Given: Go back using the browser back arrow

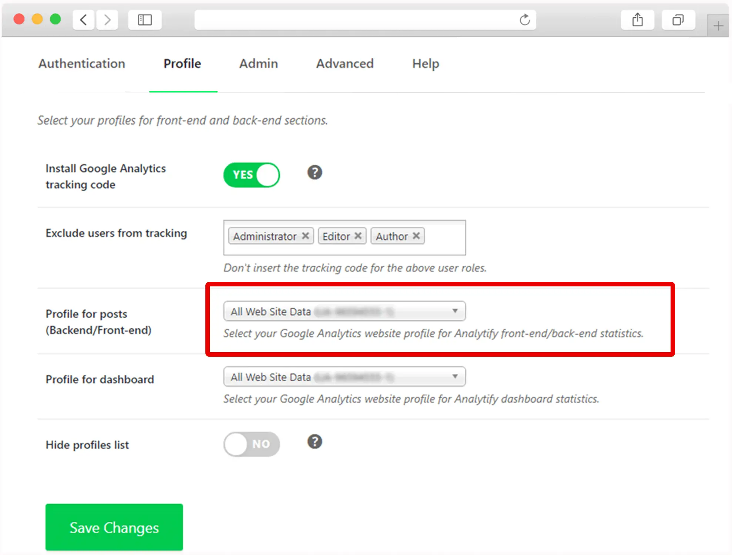Looking at the screenshot, I should [84, 20].
